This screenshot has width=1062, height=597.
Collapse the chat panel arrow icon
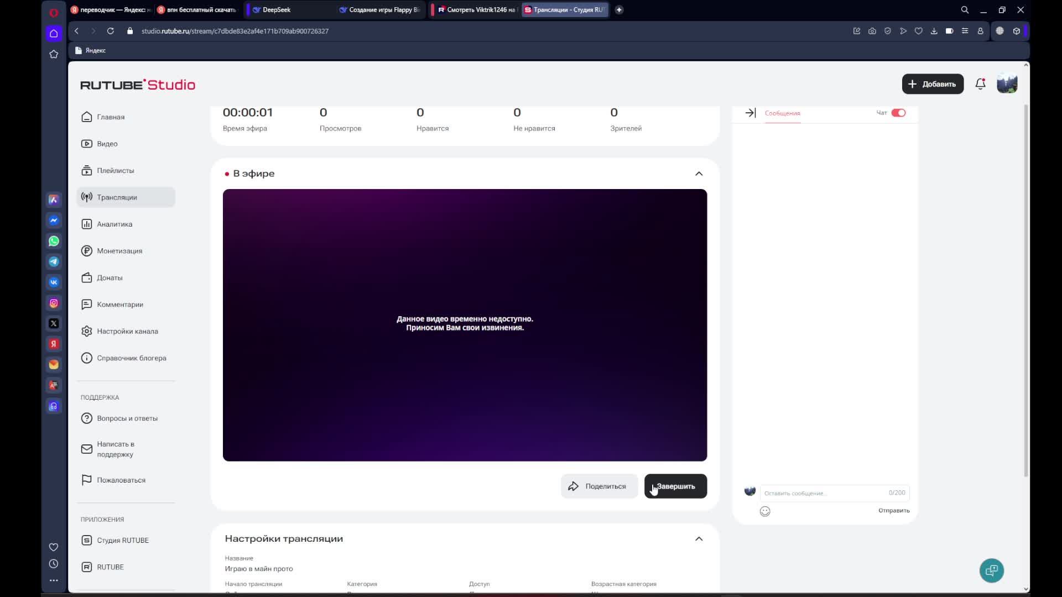750,113
